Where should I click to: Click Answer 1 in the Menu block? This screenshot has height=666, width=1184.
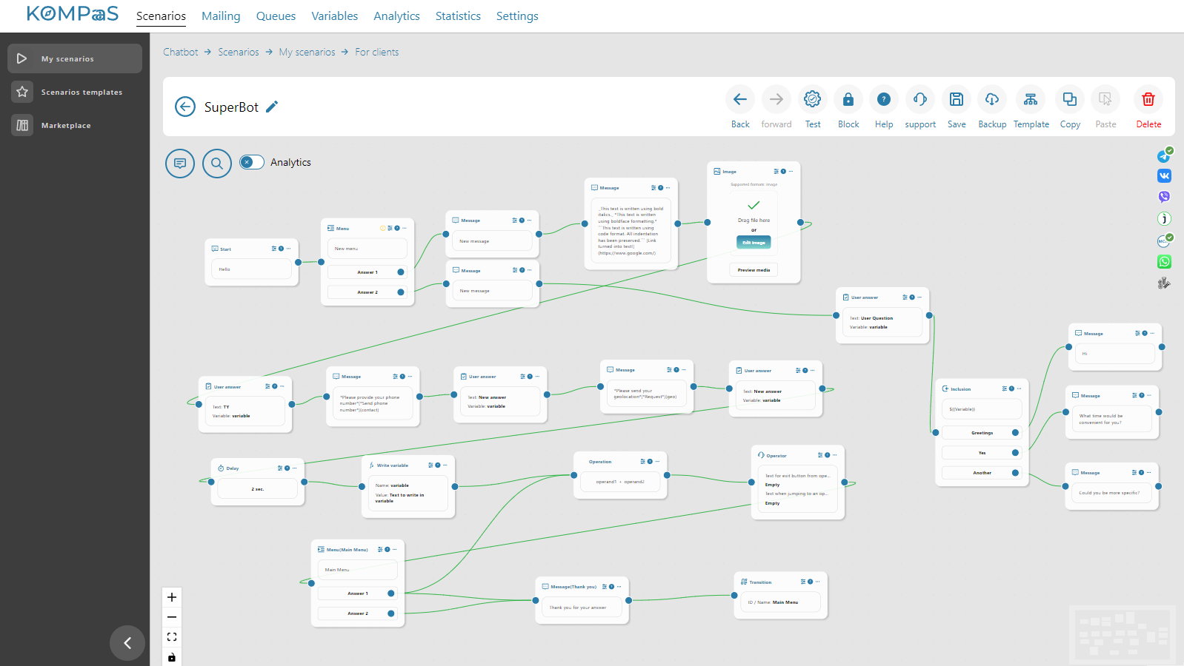[x=367, y=272]
